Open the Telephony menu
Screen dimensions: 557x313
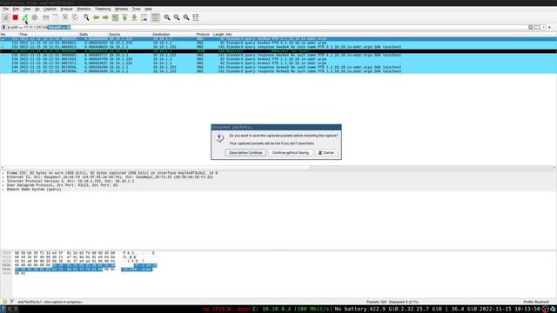click(103, 9)
